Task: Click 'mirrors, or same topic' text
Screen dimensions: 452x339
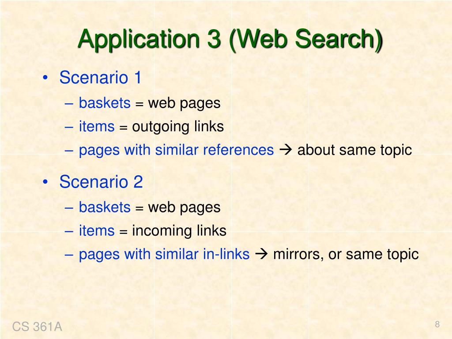Action: (346, 255)
